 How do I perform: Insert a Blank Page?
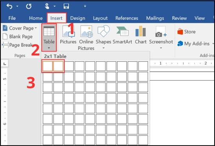coord(18,37)
